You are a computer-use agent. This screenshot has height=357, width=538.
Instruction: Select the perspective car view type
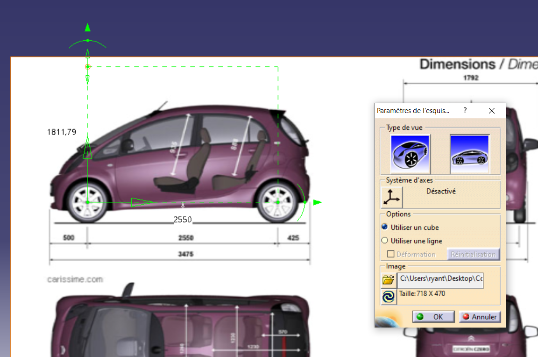(410, 153)
